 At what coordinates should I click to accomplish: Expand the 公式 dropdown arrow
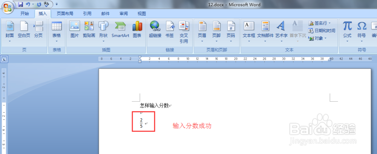coord(347,41)
